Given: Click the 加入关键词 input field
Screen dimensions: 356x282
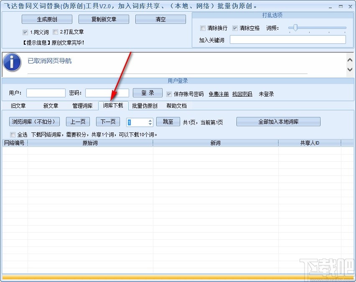Looking at the screenshot, I should pos(288,40).
